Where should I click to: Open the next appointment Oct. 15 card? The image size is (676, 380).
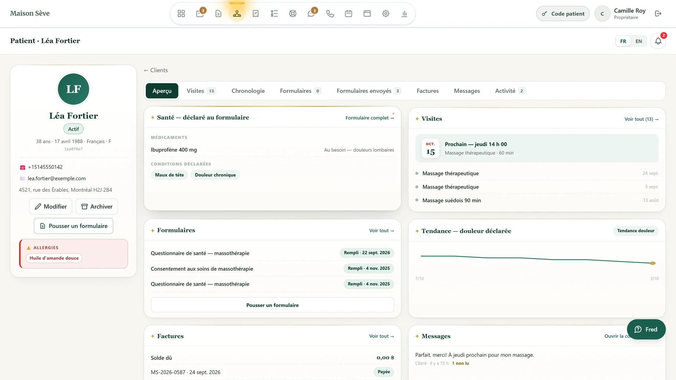click(537, 148)
